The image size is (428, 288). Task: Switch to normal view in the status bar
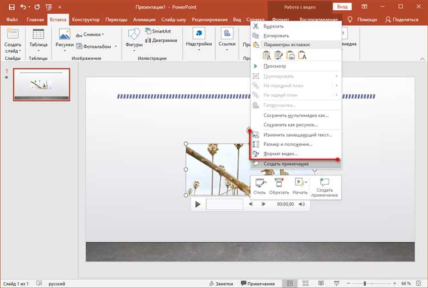click(290, 283)
